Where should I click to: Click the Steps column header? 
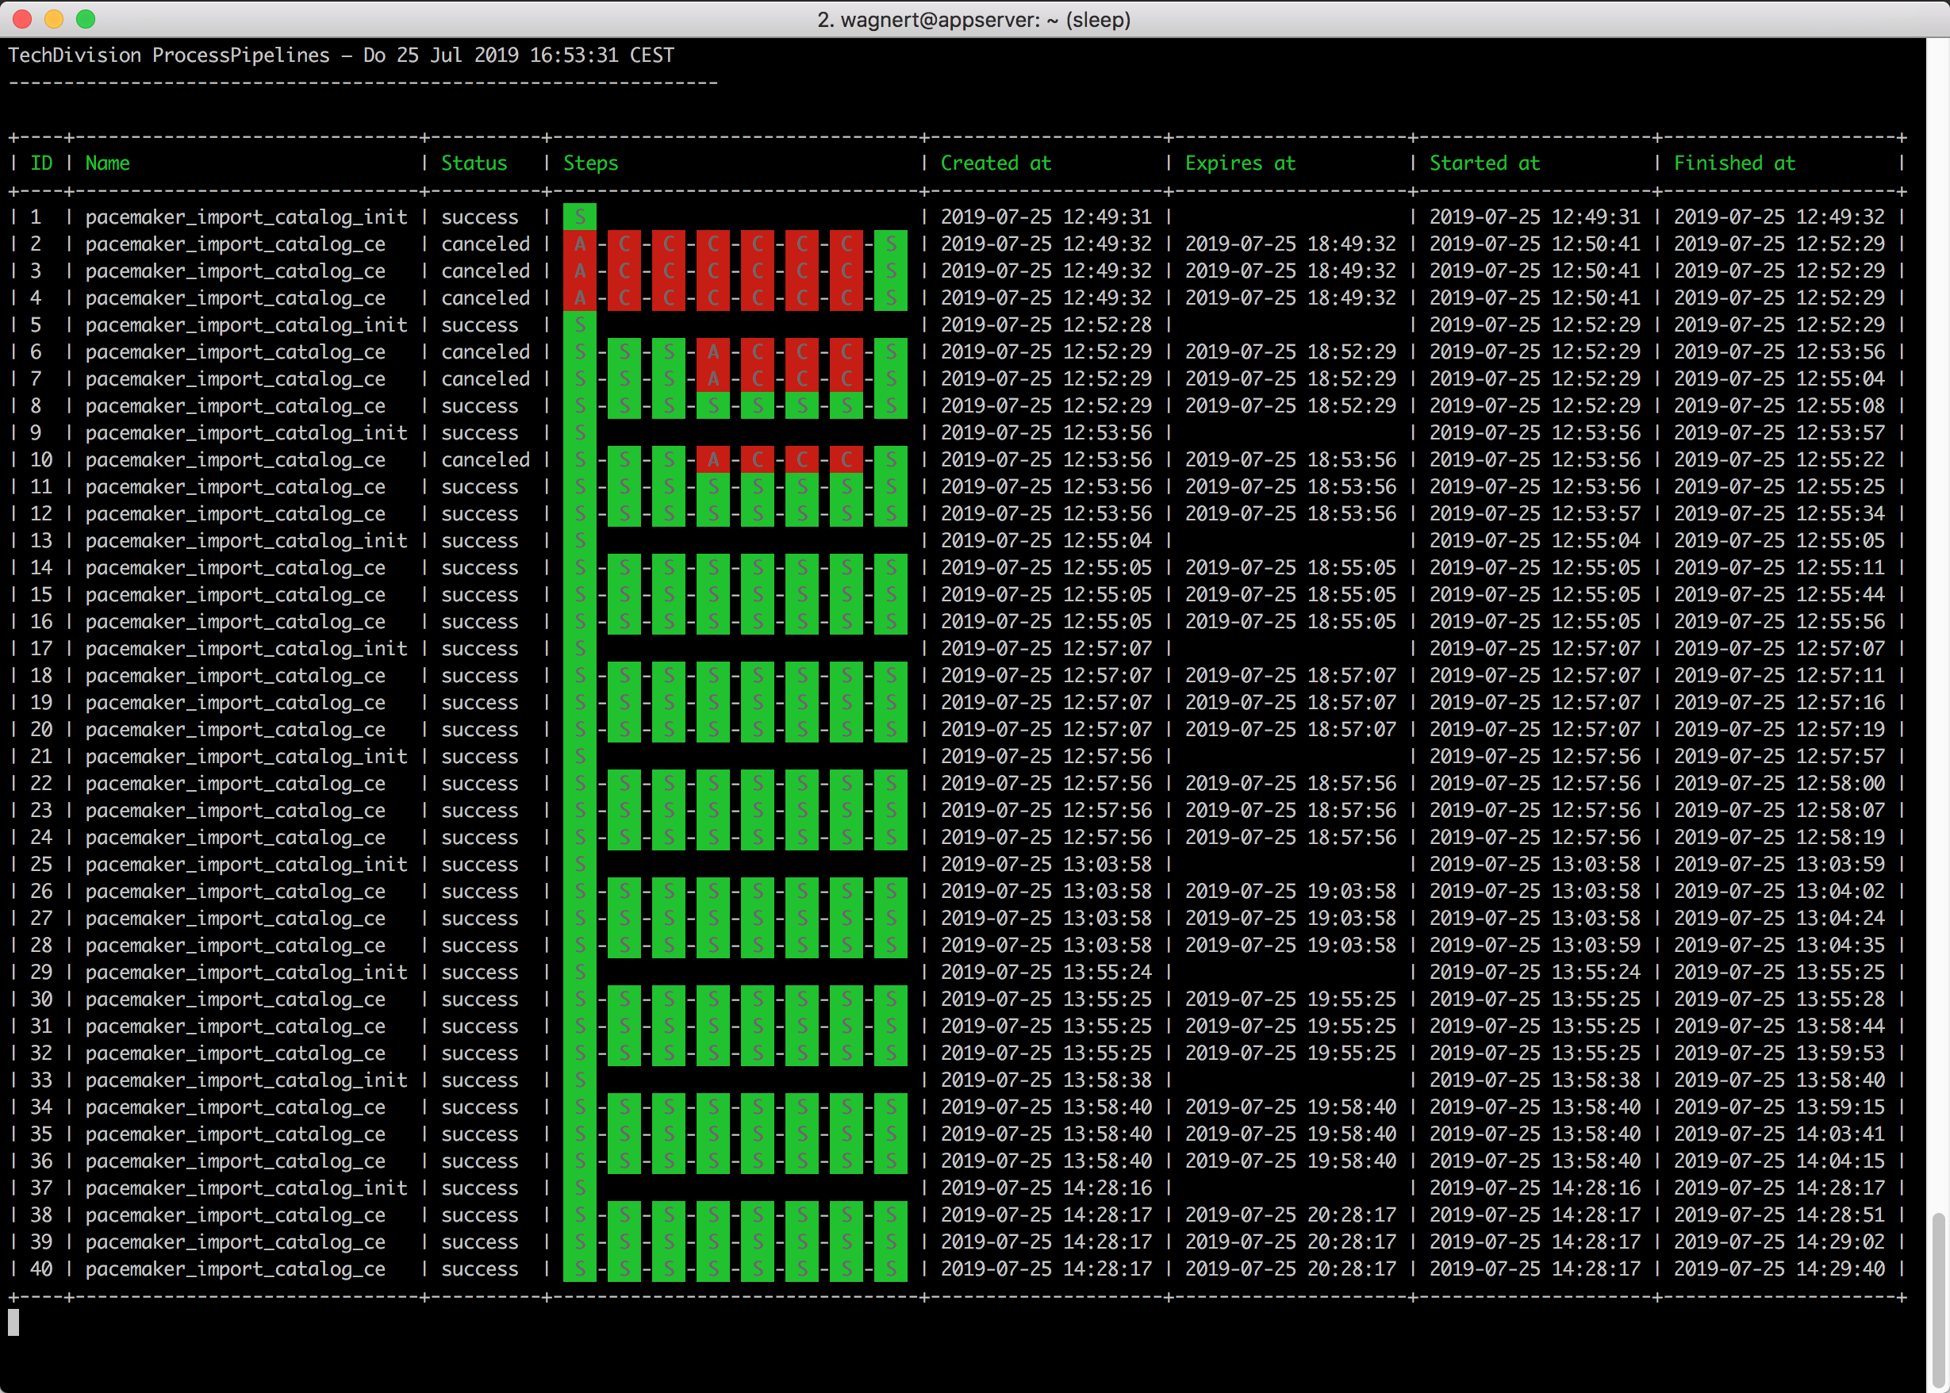pos(590,163)
